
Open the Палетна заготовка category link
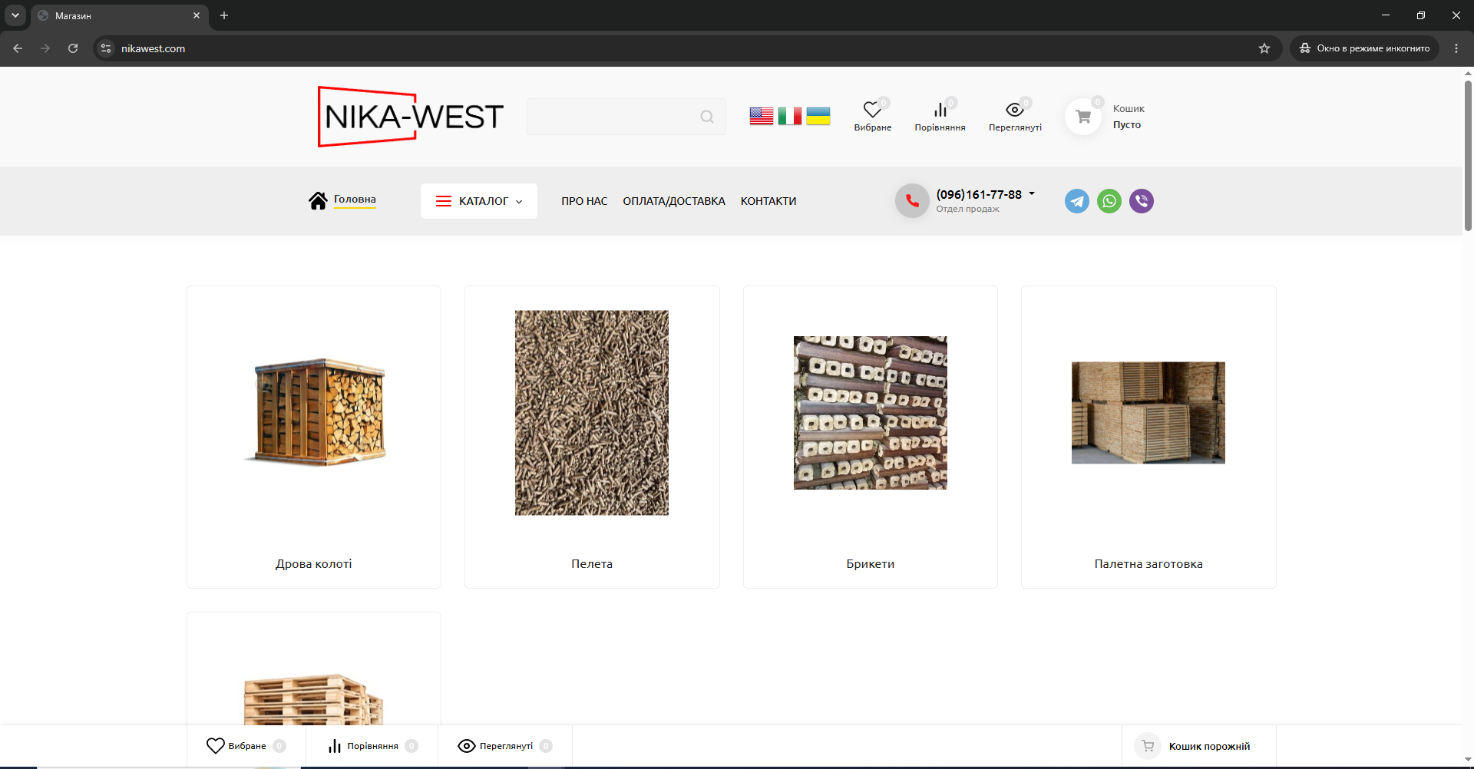coord(1148,564)
